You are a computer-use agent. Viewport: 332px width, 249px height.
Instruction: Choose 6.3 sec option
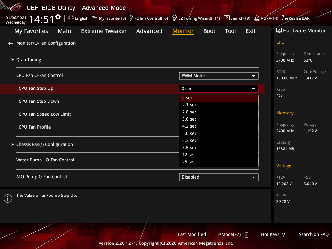click(x=219, y=141)
